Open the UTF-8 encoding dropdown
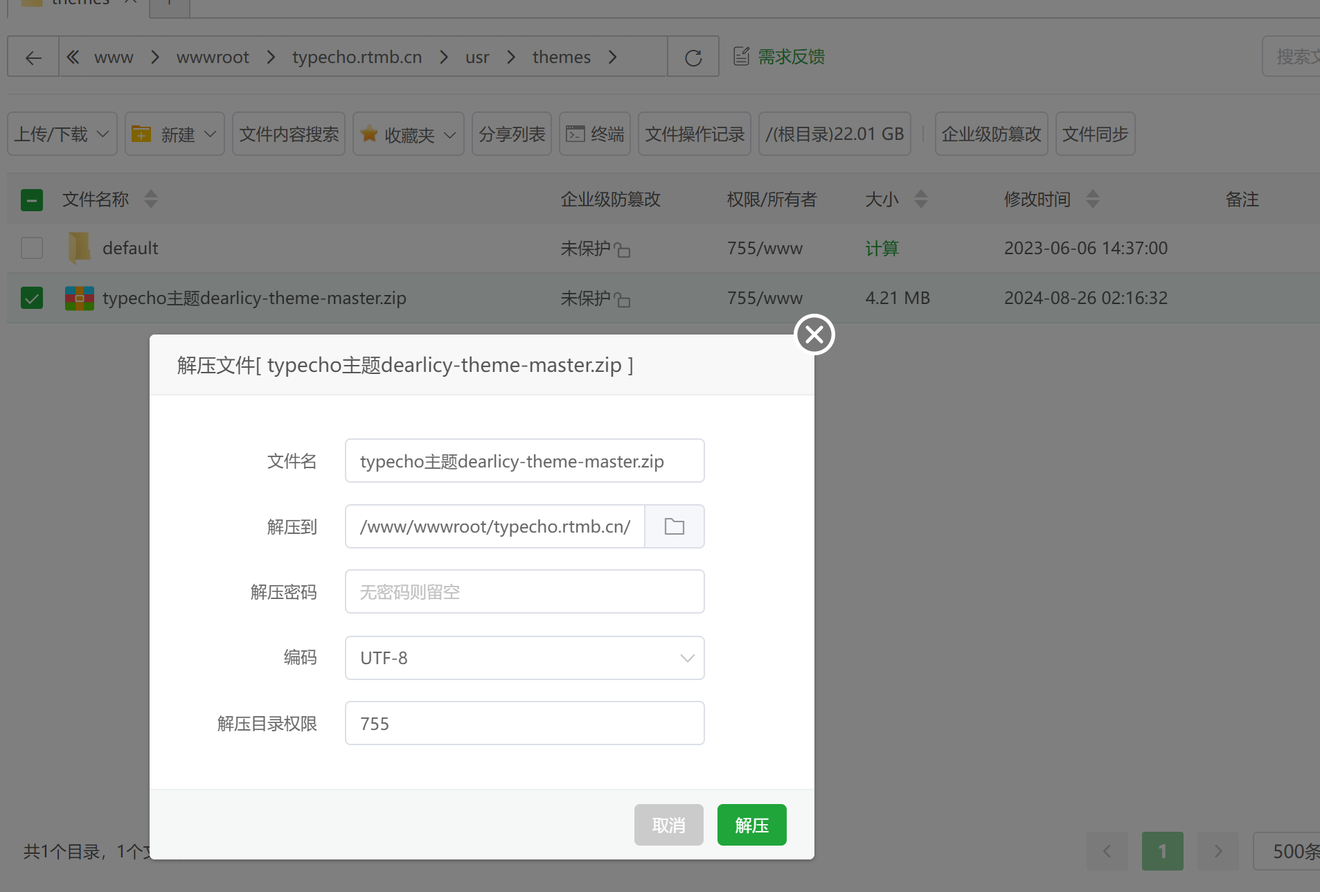1320x892 pixels. pyautogui.click(x=524, y=658)
